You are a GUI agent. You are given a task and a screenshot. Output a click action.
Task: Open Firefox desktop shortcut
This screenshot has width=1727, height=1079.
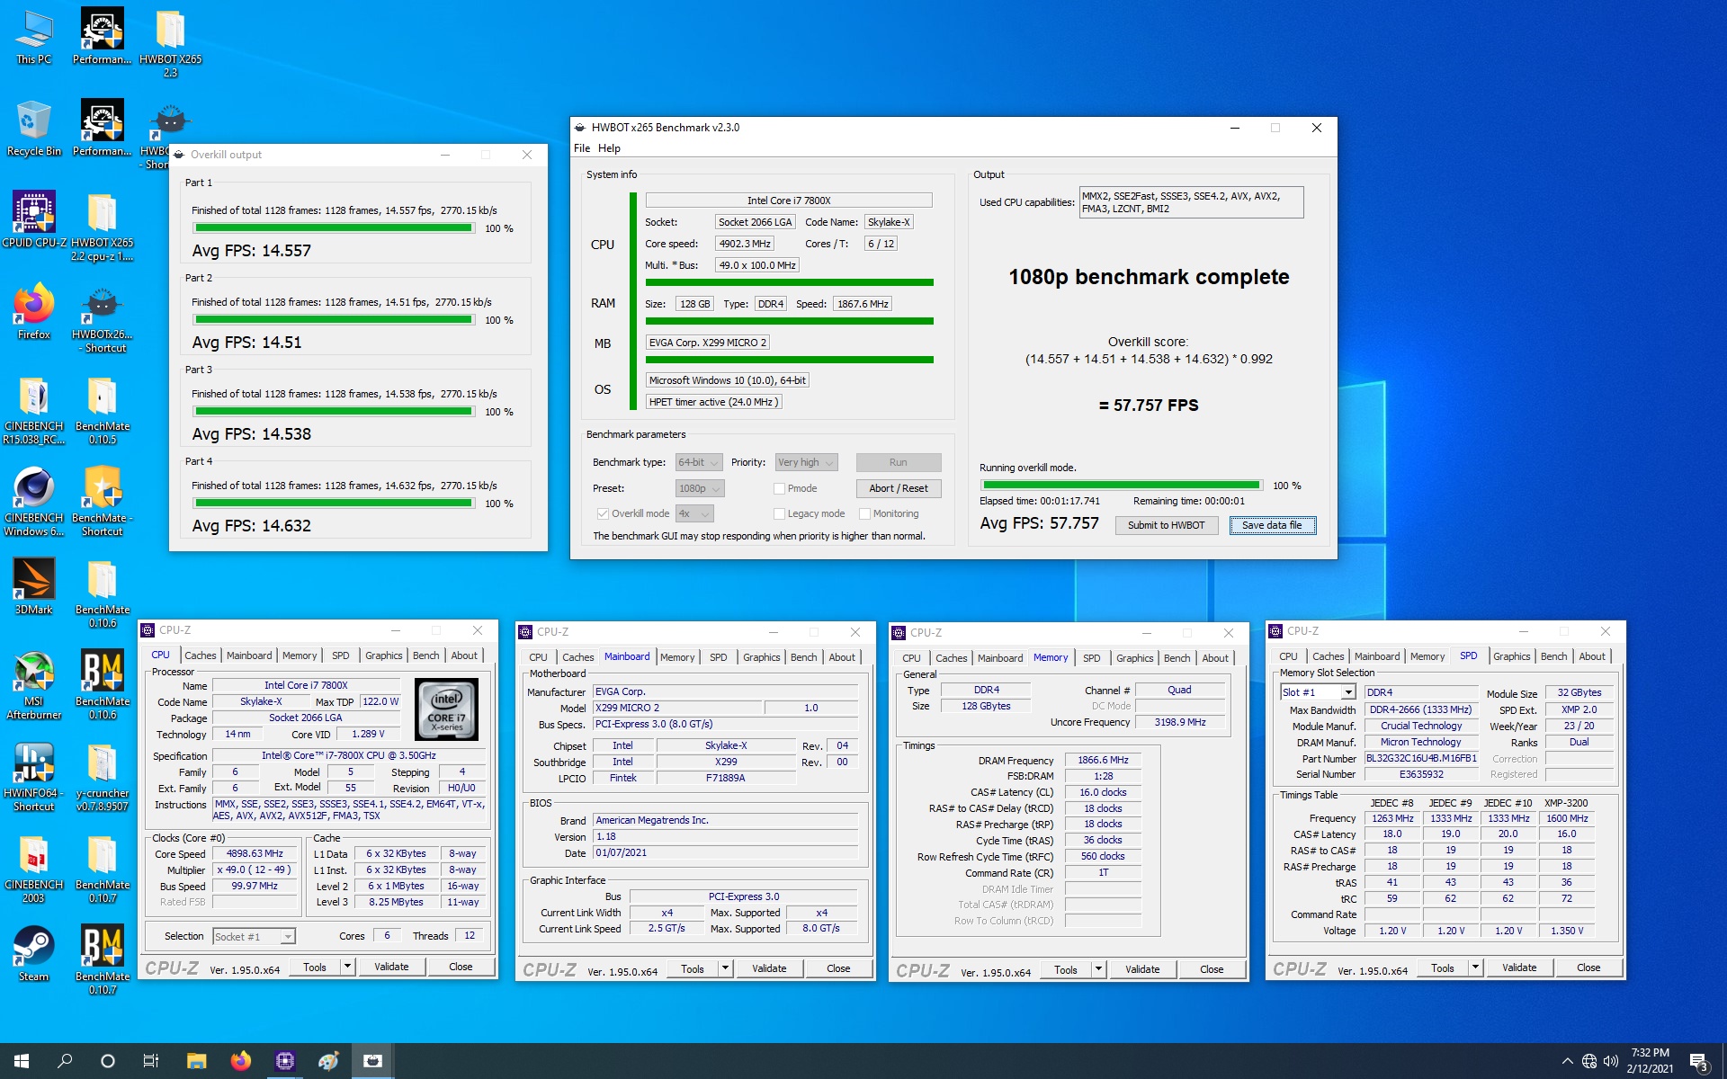(34, 313)
